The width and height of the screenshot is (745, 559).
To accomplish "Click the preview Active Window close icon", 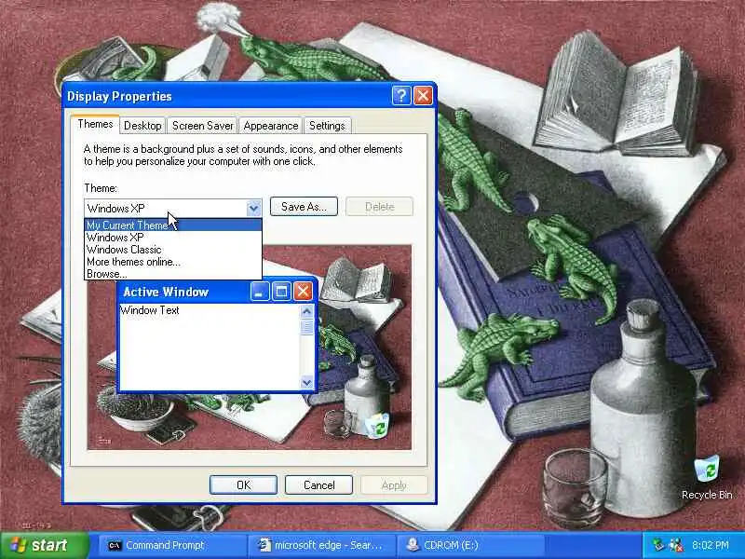I will (x=304, y=292).
